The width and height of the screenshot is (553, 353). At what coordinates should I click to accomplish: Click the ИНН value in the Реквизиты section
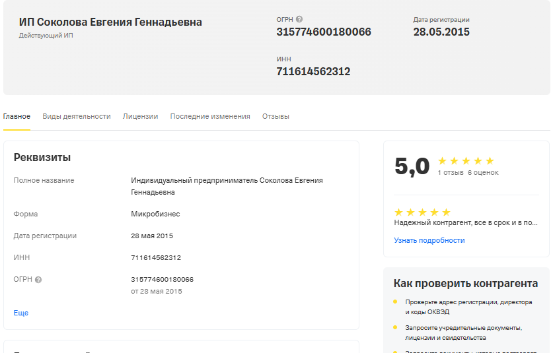pos(156,257)
